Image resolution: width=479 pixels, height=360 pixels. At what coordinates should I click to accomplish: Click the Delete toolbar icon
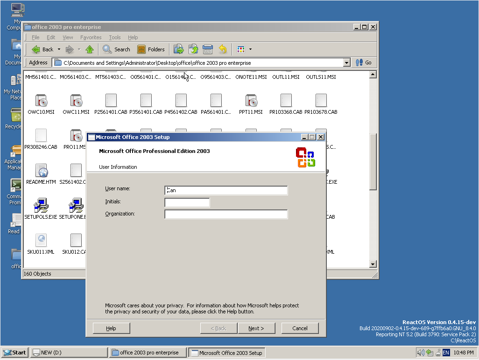208,49
